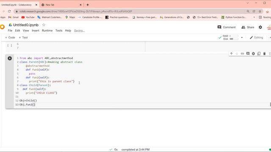Open the Apps bookmark shortcut
This screenshot has width=271, height=152.
pos(3,17)
